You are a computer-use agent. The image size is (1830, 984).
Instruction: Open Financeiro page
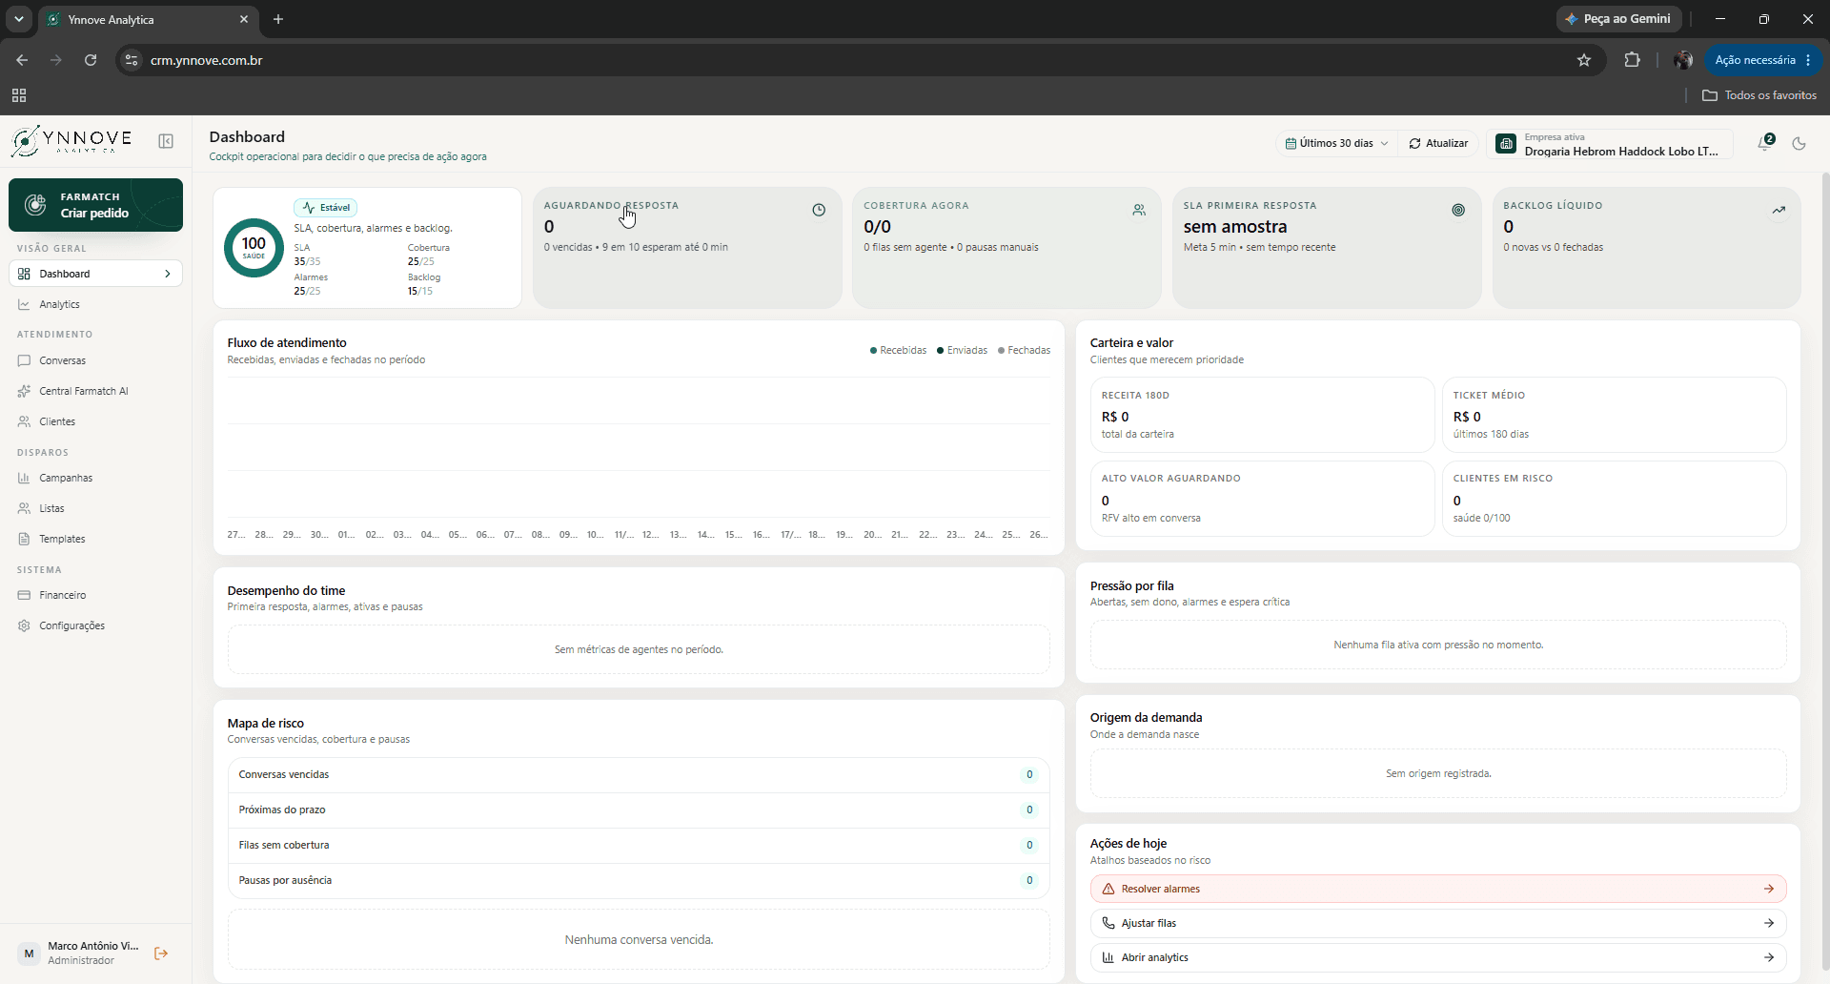tap(95, 595)
